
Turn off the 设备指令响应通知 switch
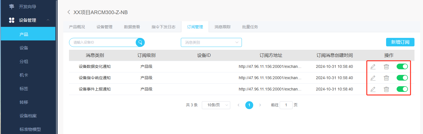[402, 78]
